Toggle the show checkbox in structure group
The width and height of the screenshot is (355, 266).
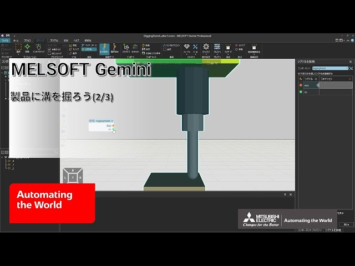165,49
